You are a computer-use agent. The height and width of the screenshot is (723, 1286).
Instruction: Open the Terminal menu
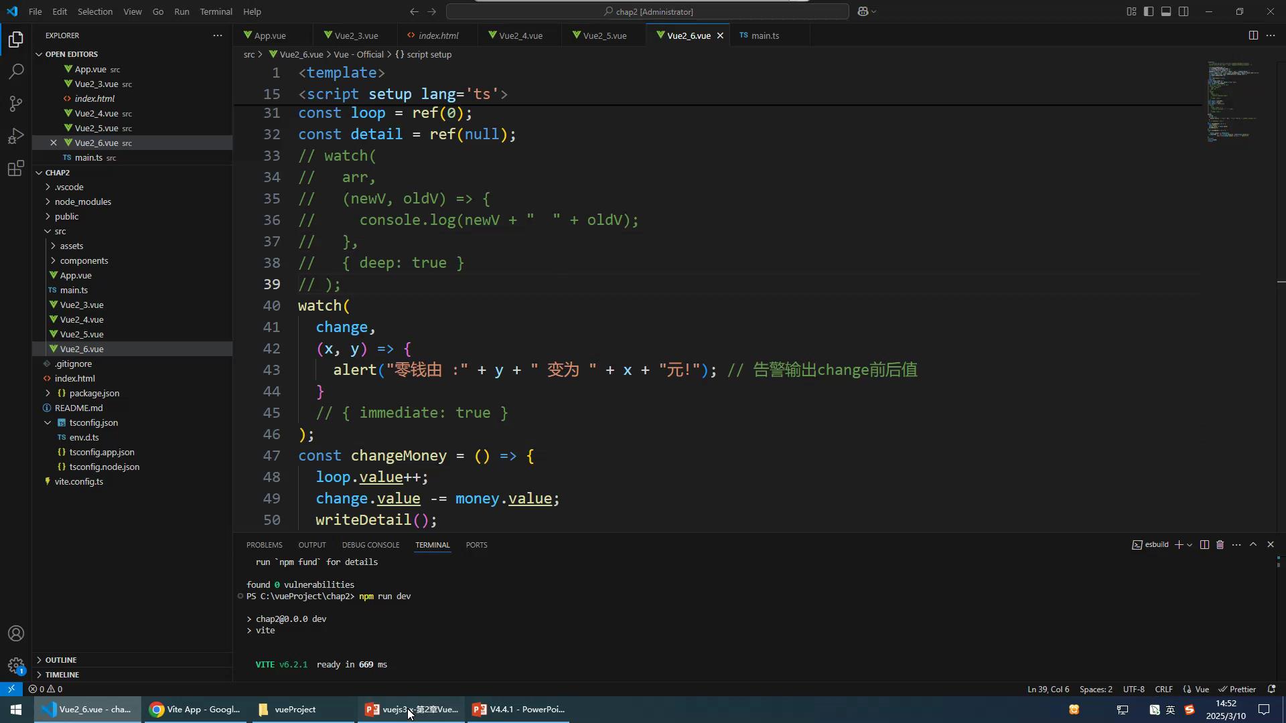coord(216,11)
